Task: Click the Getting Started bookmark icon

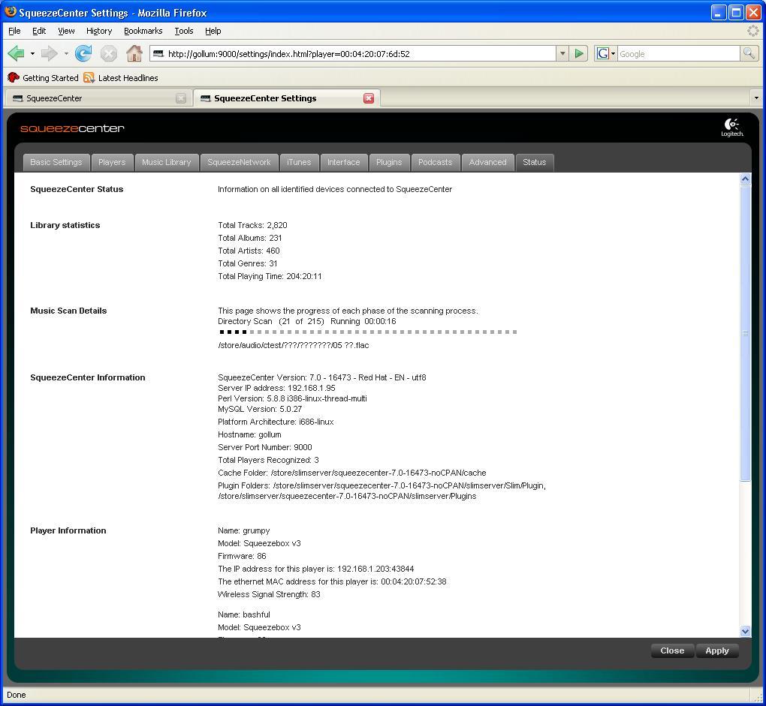Action: click(x=14, y=77)
